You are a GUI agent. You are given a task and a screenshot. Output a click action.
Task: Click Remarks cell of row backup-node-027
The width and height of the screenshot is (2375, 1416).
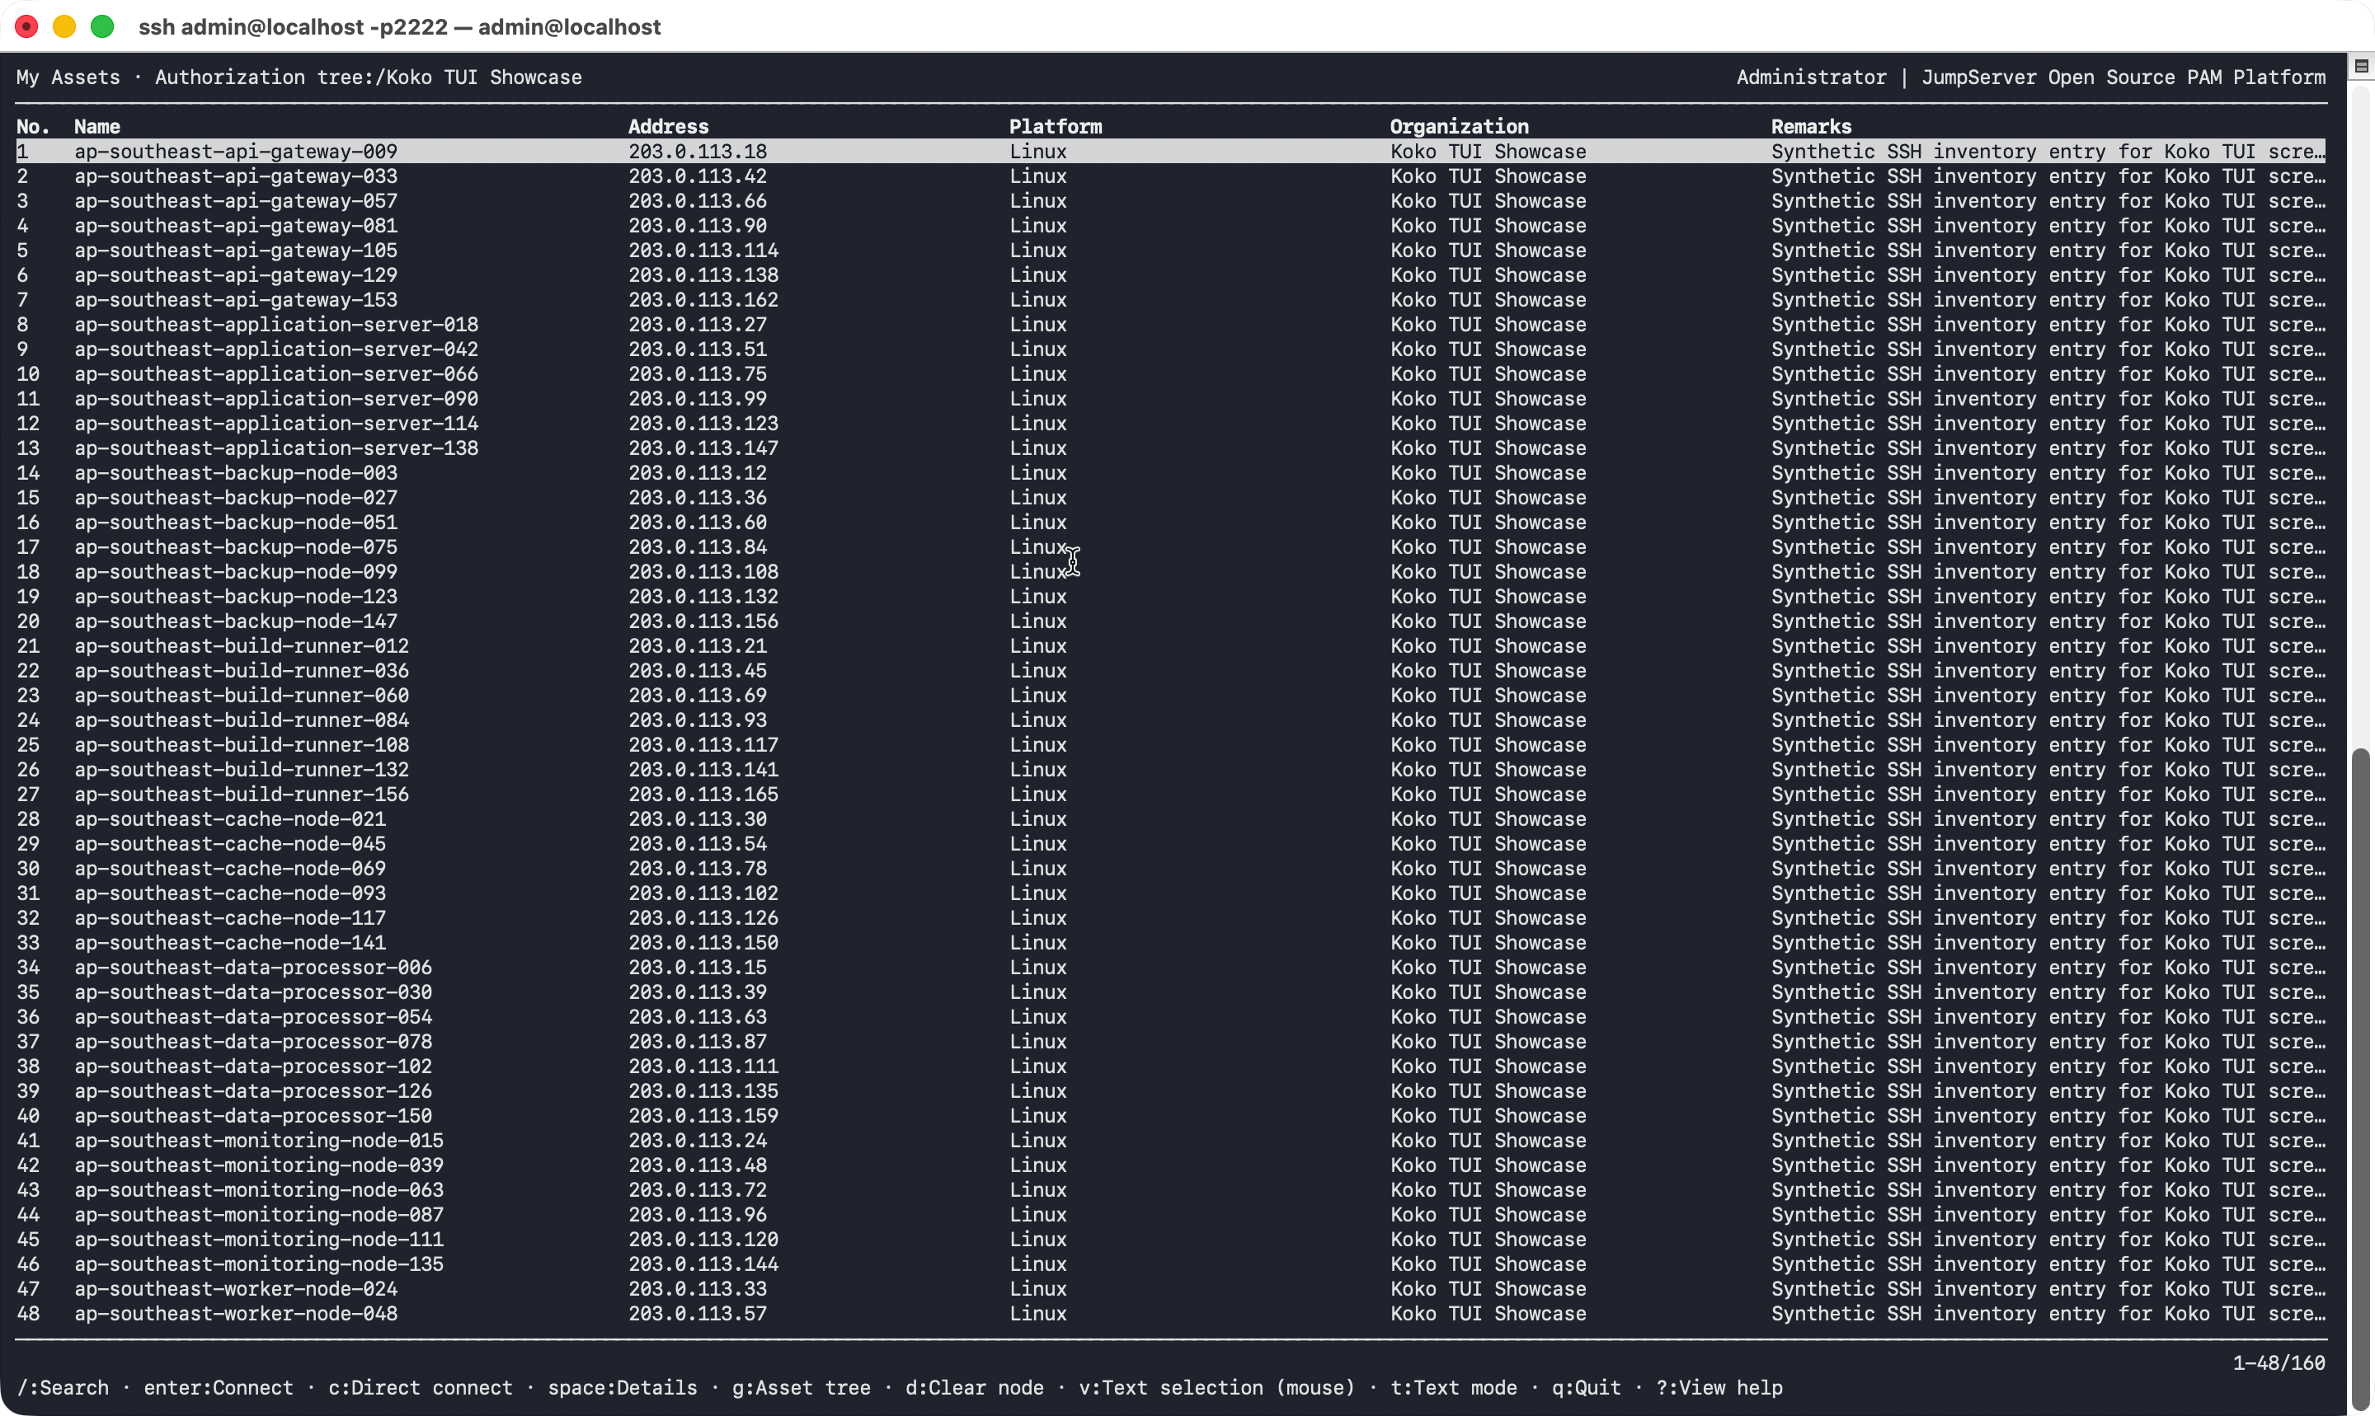click(x=2048, y=497)
